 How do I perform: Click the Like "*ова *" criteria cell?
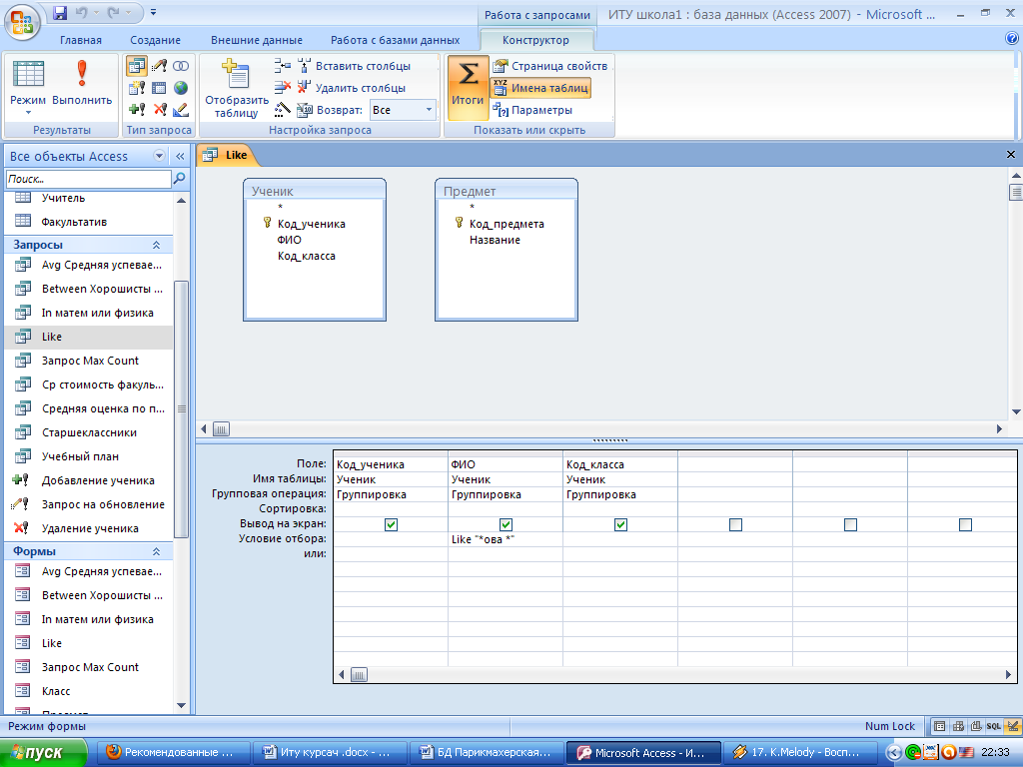pyautogui.click(x=506, y=539)
